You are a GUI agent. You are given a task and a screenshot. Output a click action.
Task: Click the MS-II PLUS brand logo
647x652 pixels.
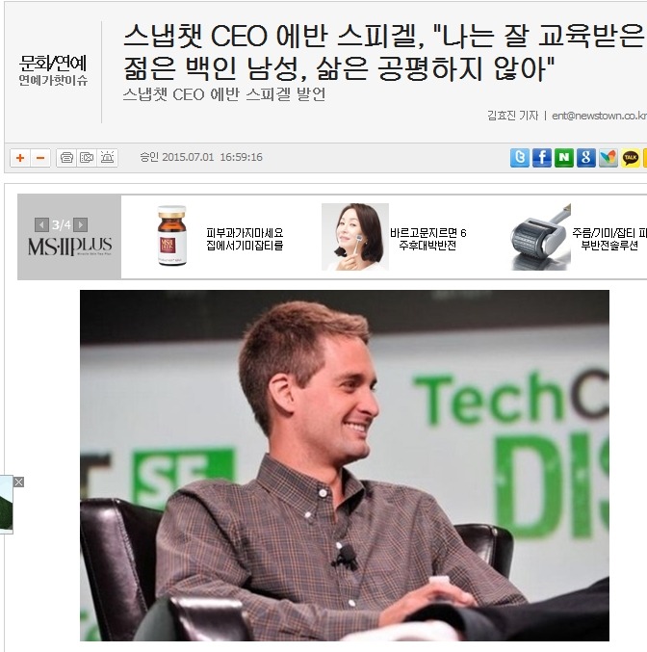[69, 247]
